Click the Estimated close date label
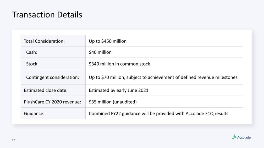264x148 pixels. 46,90
